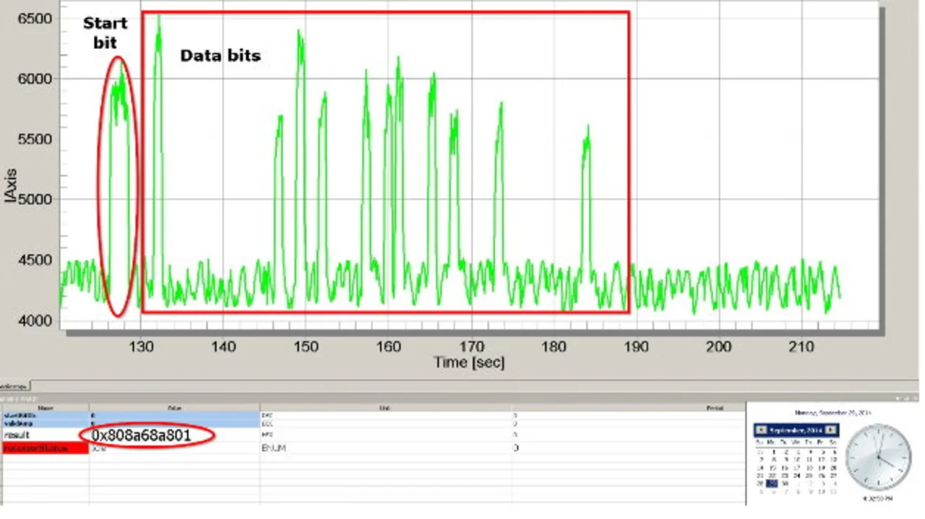Click the Unit column header

[384, 407]
